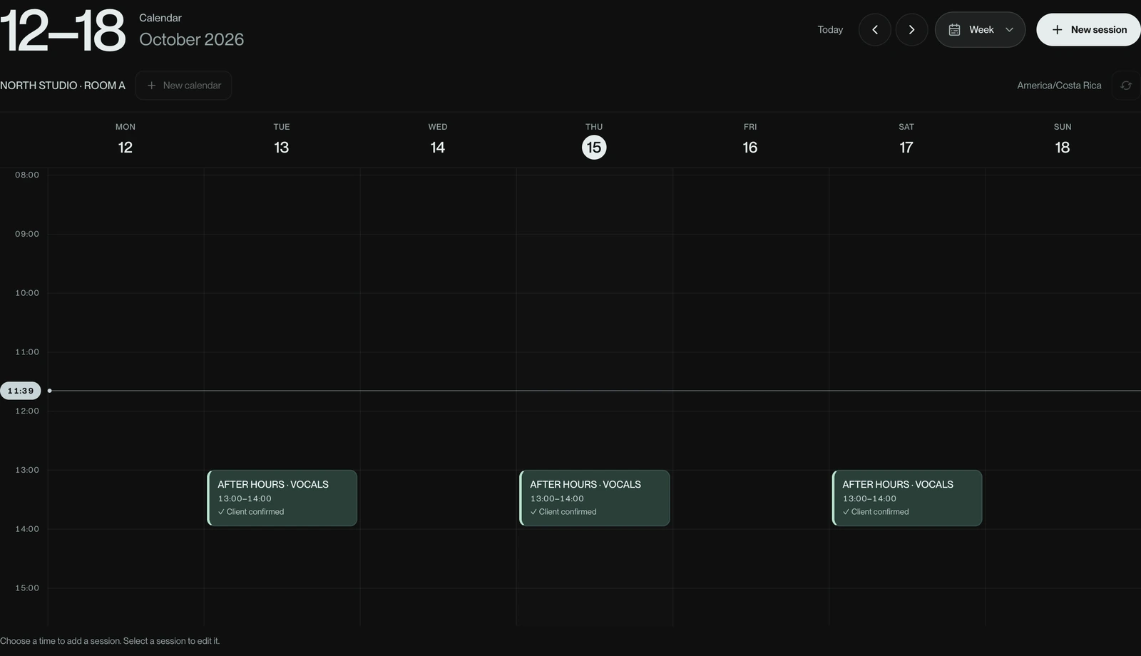Click the New calendar button
The width and height of the screenshot is (1141, 656).
(183, 86)
